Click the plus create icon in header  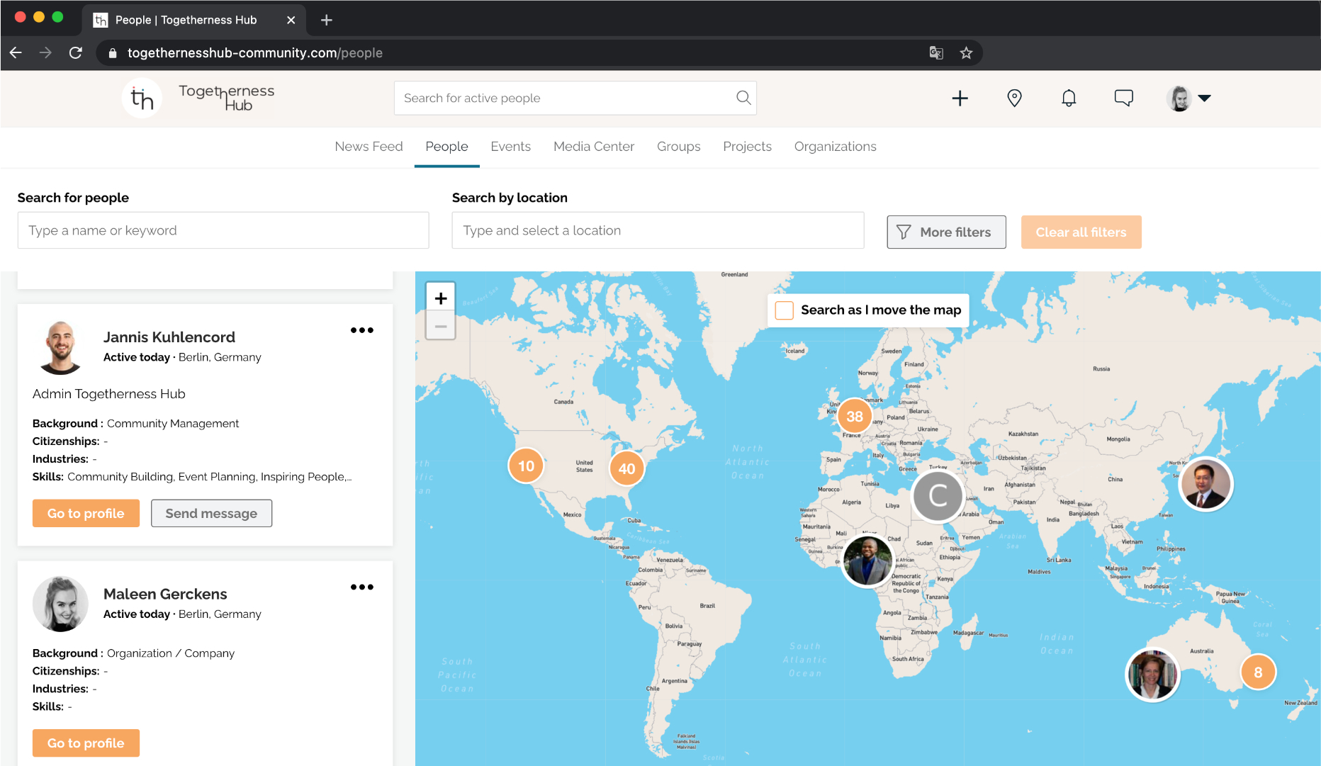point(960,98)
